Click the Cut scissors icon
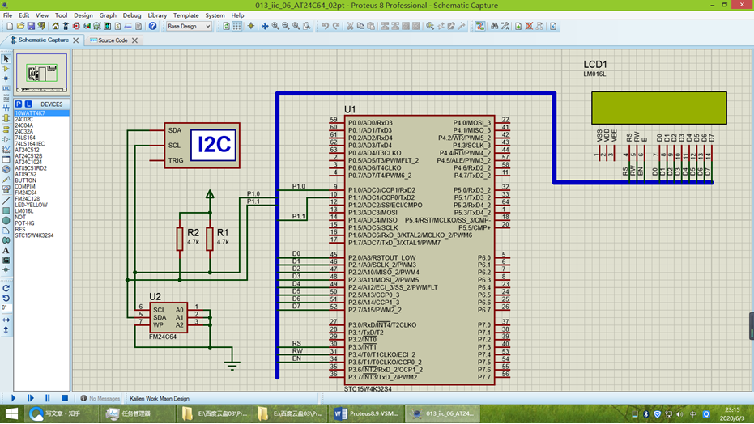The image size is (754, 424). 350,27
